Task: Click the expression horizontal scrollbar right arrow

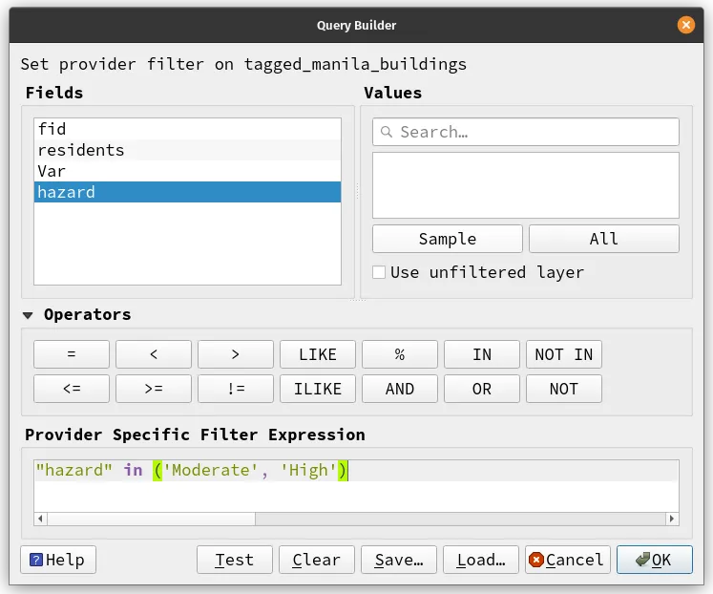Action: click(x=673, y=519)
